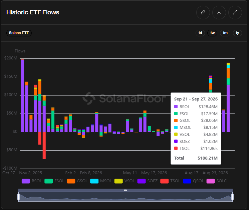
Task: Switch the timeframe to 1d
Action: coord(200,33)
